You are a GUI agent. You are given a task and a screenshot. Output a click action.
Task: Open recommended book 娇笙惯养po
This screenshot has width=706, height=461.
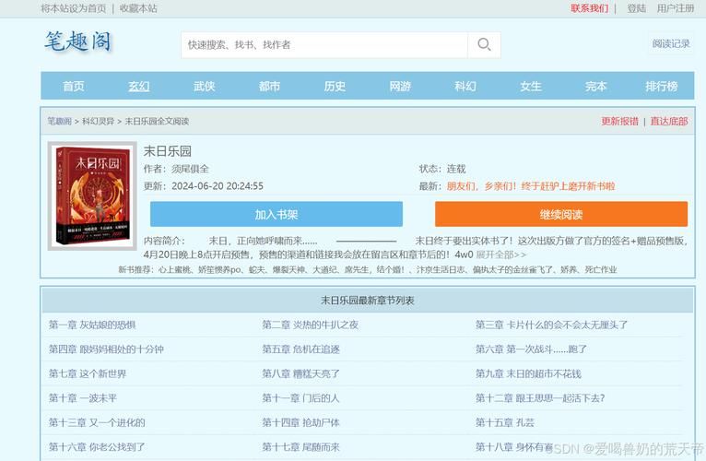[x=219, y=270]
